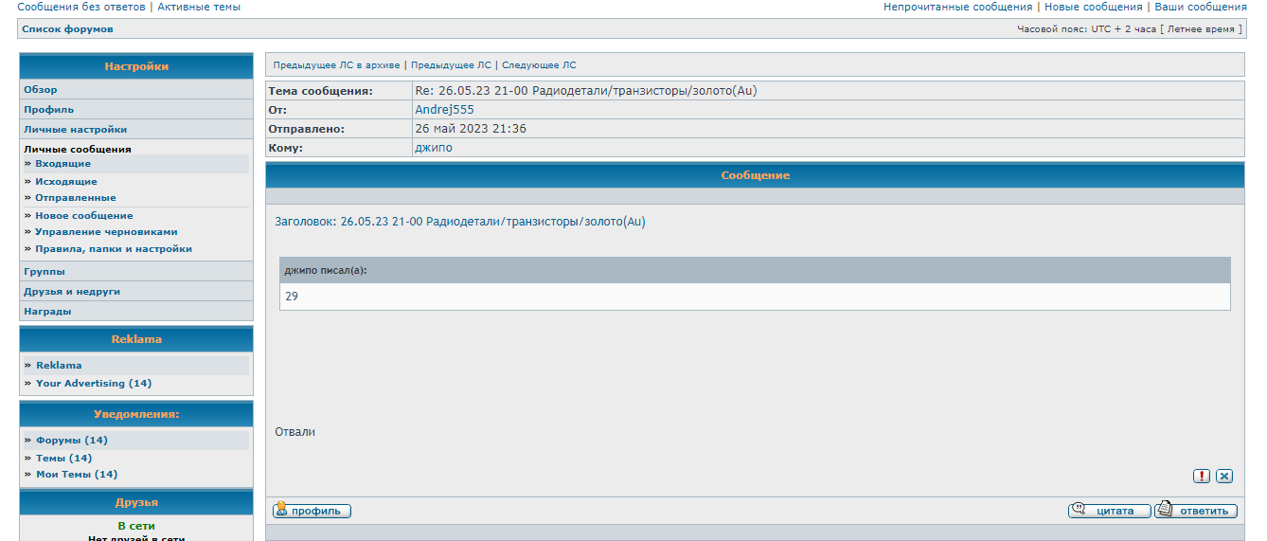The width and height of the screenshot is (1267, 541).
Task: Click 'Настройки' panel header
Action: 136,66
